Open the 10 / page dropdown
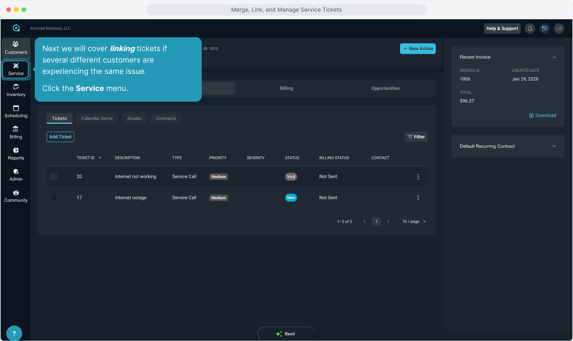Image resolution: width=573 pixels, height=341 pixels. [414, 222]
